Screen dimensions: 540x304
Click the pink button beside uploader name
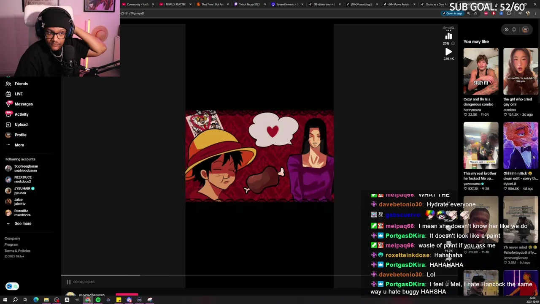pos(127,295)
